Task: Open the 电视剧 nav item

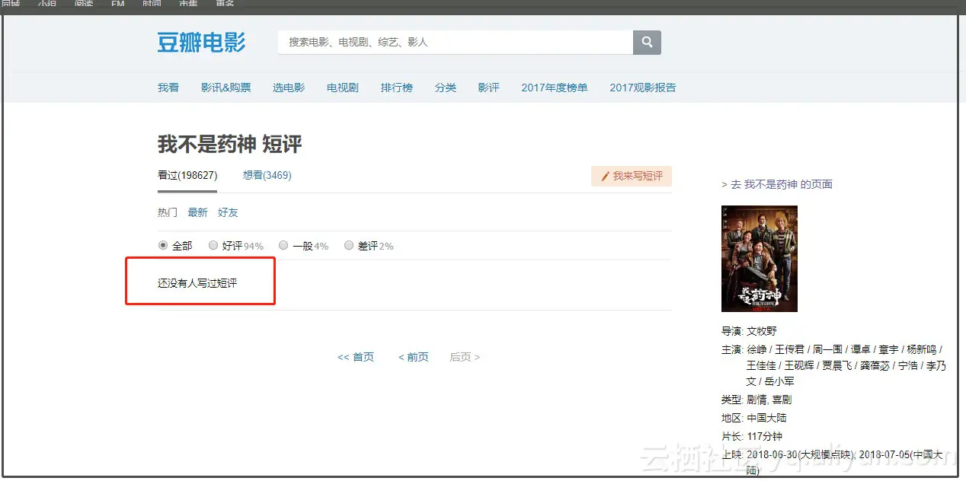Action: click(x=343, y=88)
